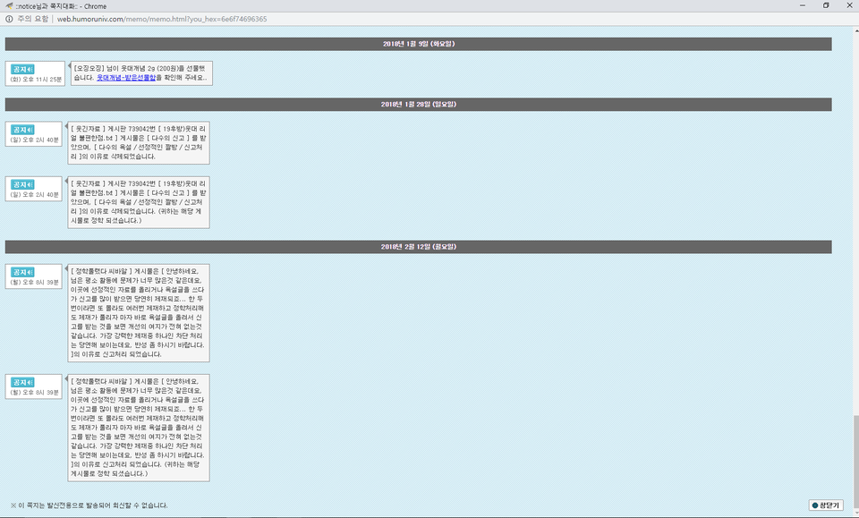Click the first 웃긴자료 deletion notice bubble
The width and height of the screenshot is (859, 518).
(138, 142)
